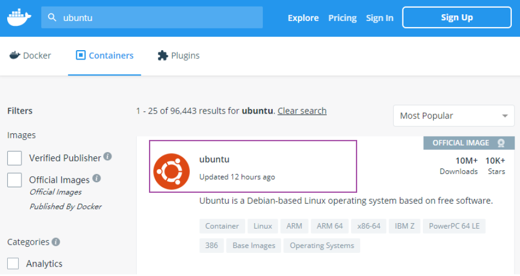The image size is (520, 276).
Task: Click the Sign Up button
Action: [x=457, y=18]
